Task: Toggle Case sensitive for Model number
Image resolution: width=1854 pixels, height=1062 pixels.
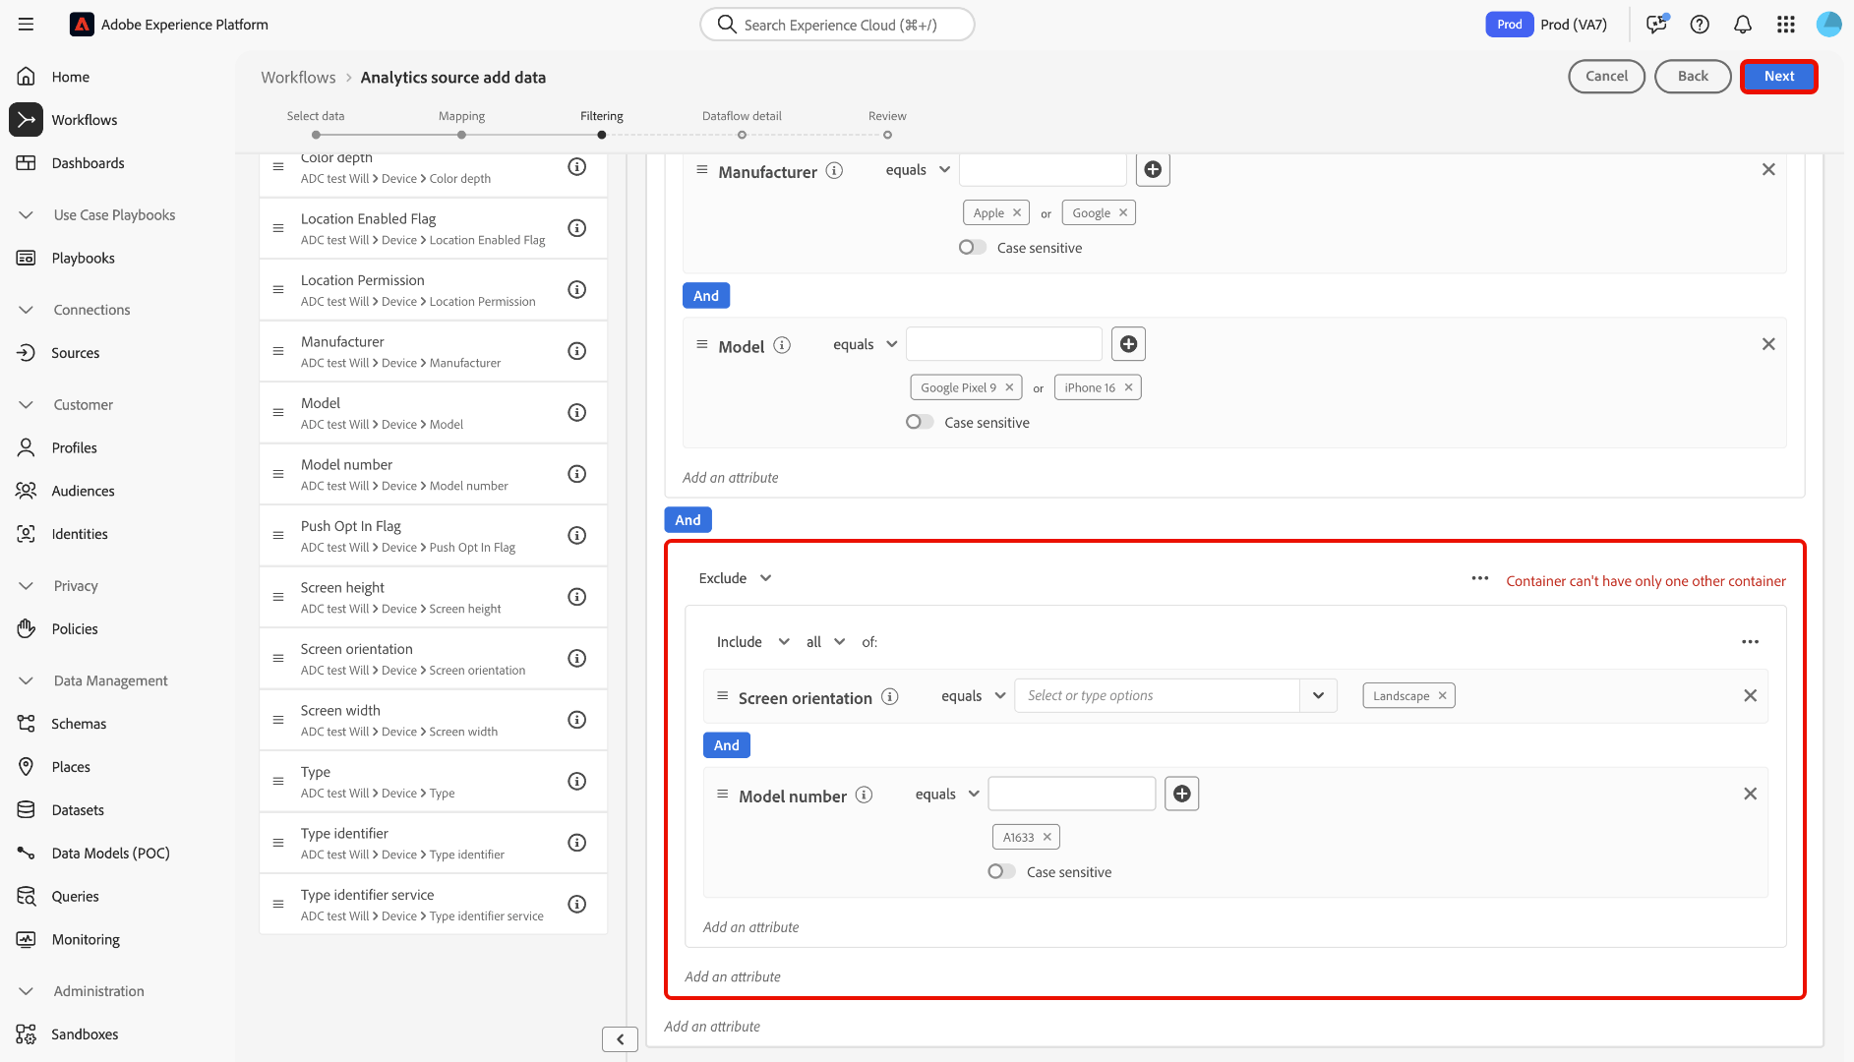Action: tap(1002, 871)
